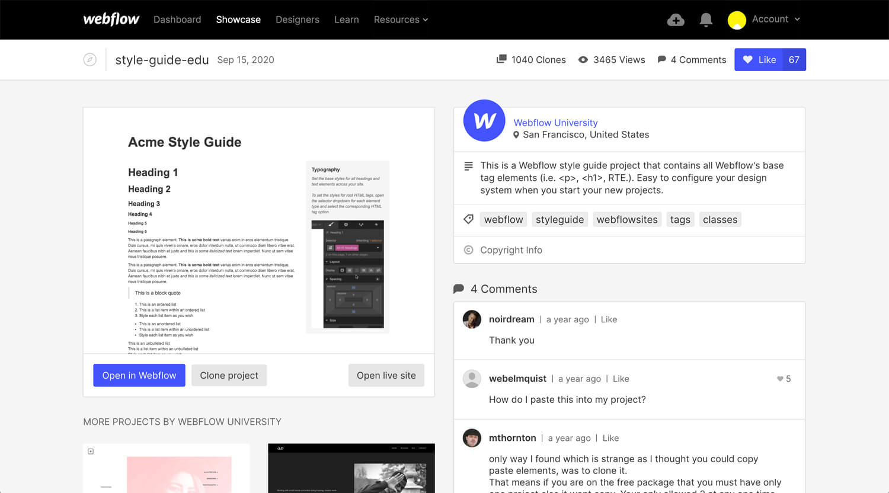
Task: Click the 4 Comments section heading
Action: pyautogui.click(x=504, y=289)
